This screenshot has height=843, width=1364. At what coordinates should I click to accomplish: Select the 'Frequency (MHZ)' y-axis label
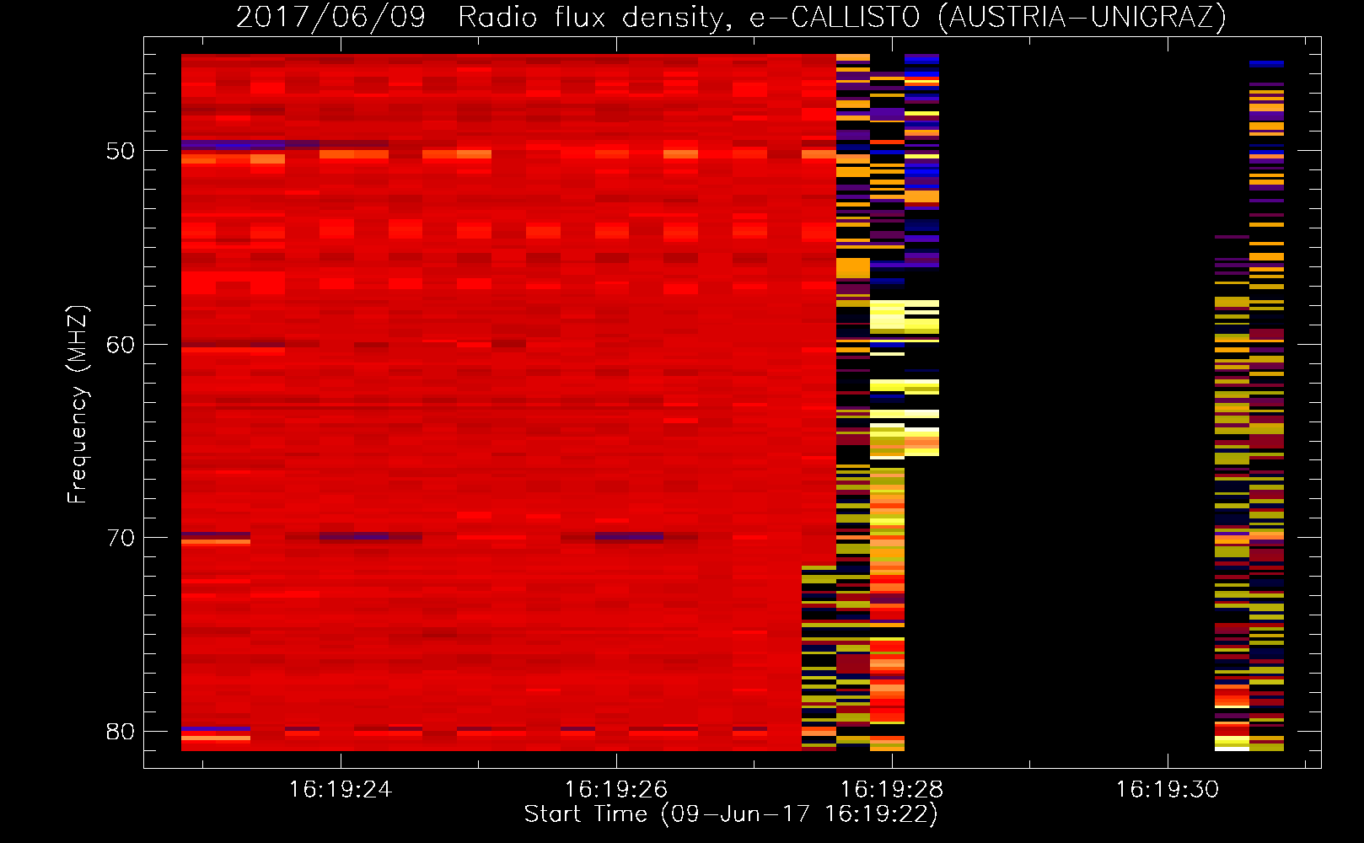78,405
